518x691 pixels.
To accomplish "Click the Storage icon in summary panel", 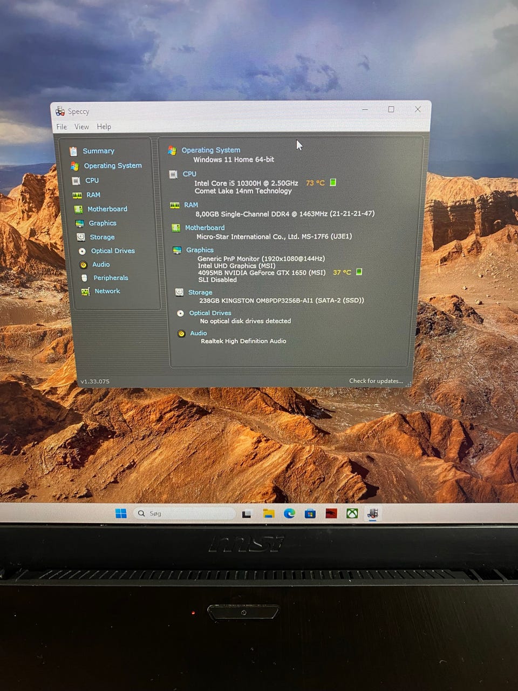I will [x=179, y=292].
